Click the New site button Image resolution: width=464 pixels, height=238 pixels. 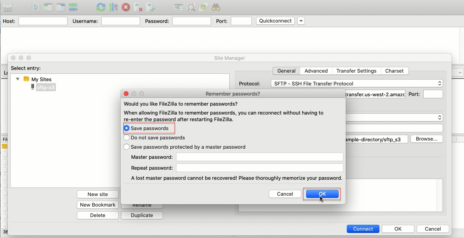tap(98, 194)
